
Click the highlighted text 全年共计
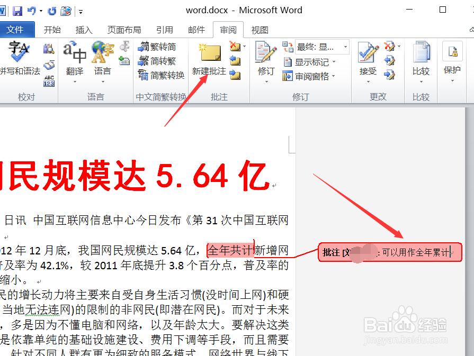click(x=230, y=250)
